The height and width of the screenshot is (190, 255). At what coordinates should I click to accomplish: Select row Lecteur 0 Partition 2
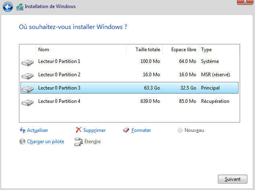(130, 75)
